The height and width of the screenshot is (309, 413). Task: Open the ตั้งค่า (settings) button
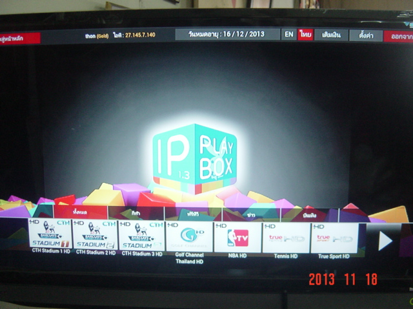tap(366, 36)
